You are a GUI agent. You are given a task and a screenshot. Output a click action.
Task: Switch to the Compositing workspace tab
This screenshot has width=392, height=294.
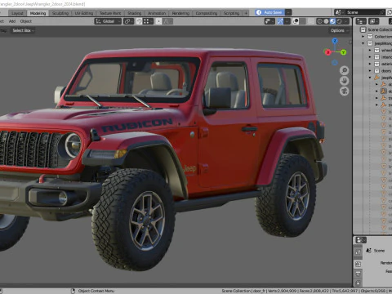tap(207, 13)
